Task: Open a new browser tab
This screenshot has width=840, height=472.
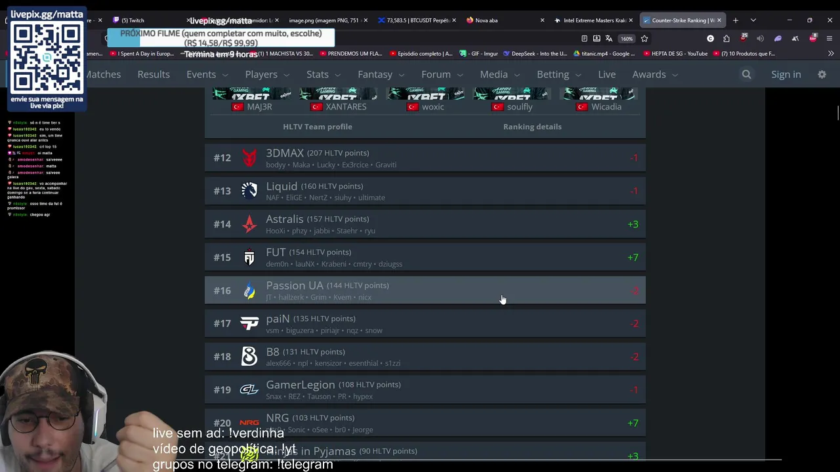Action: (735, 20)
